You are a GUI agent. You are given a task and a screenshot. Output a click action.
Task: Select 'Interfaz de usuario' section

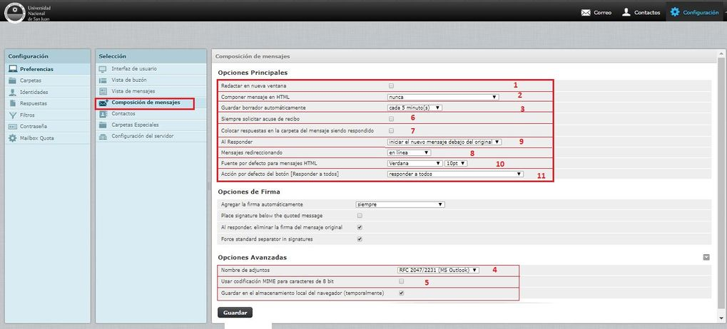133,69
